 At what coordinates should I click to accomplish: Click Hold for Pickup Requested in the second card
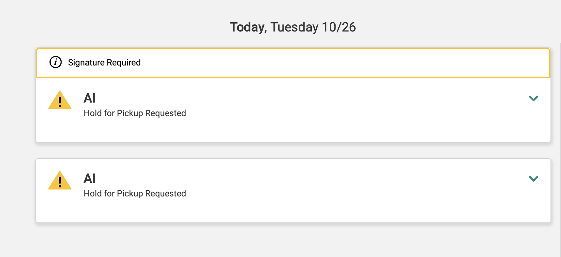(135, 194)
